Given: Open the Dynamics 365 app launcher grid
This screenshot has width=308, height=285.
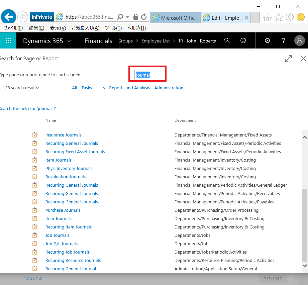Looking at the screenshot, I should [x=8, y=41].
